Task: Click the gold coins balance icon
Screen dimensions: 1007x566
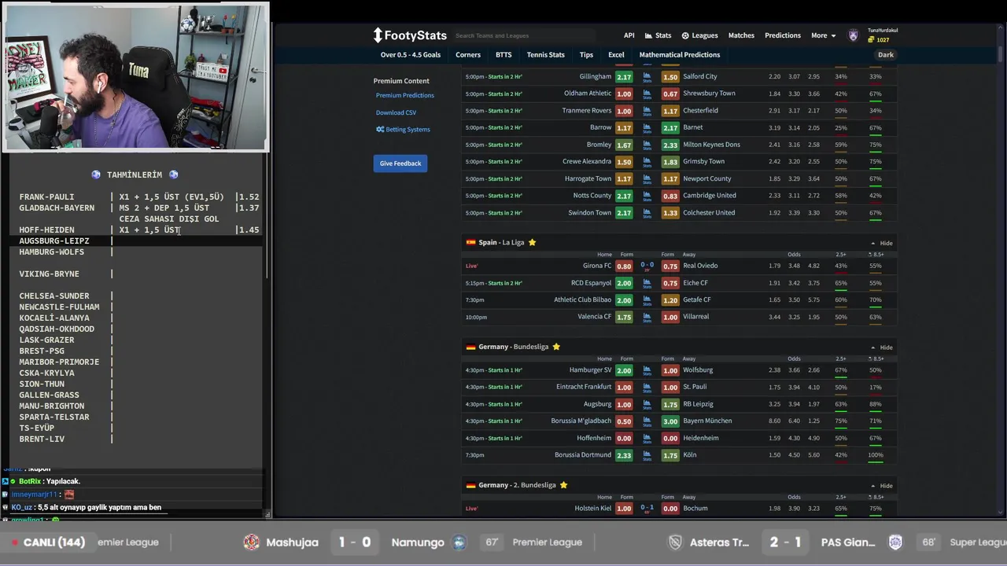Action: tap(871, 40)
